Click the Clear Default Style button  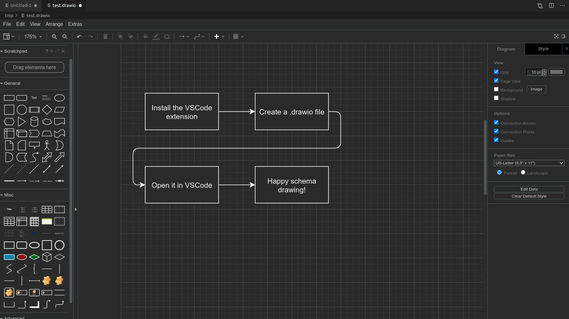(529, 196)
